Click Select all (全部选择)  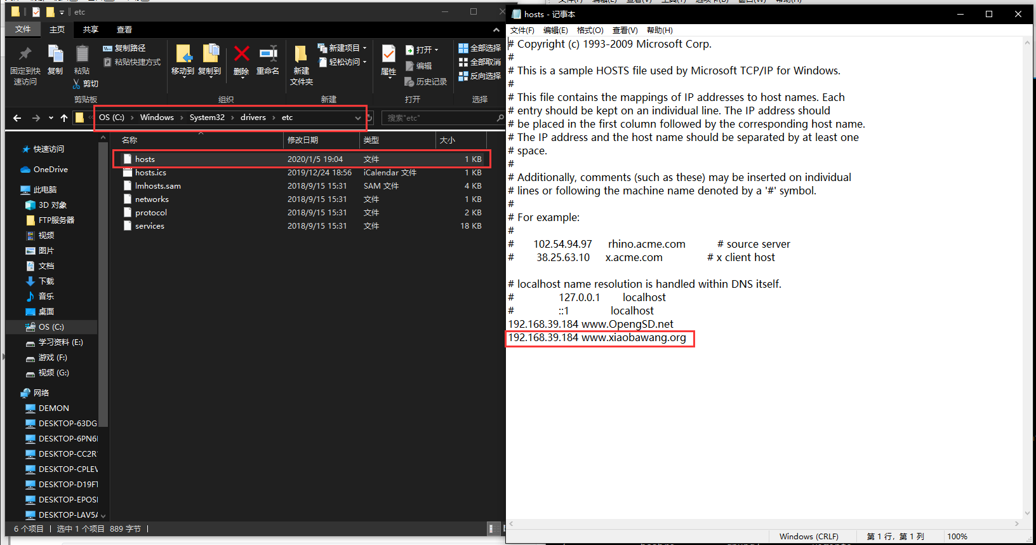480,48
